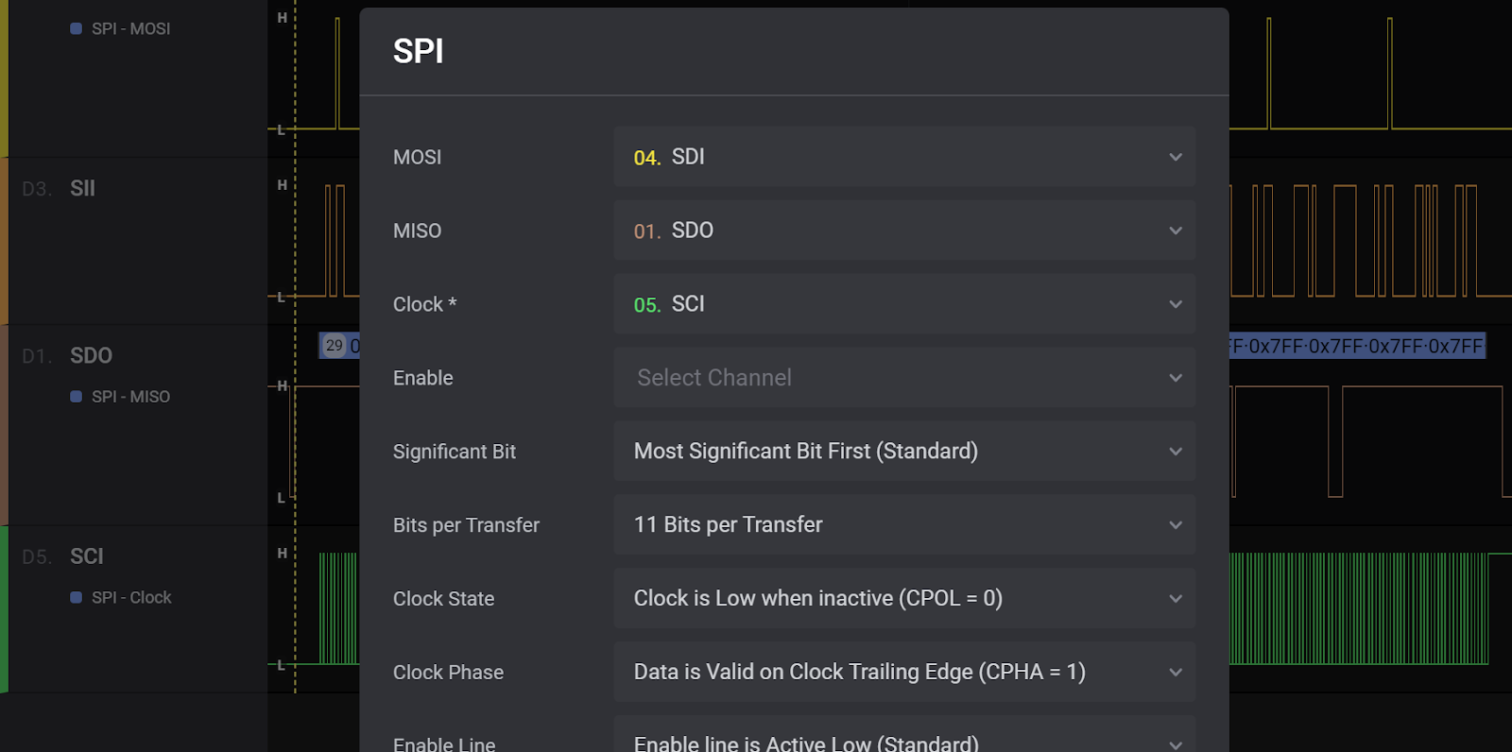1512x752 pixels.
Task: Open the Enable Line dropdown
Action: tap(903, 740)
